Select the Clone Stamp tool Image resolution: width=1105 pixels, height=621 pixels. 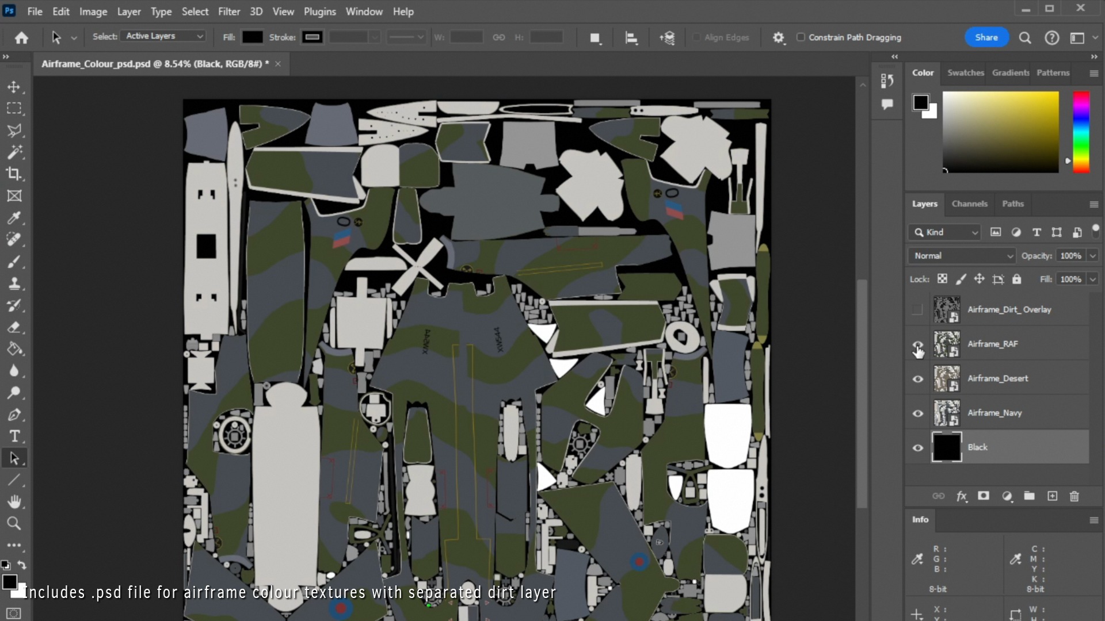[14, 283]
